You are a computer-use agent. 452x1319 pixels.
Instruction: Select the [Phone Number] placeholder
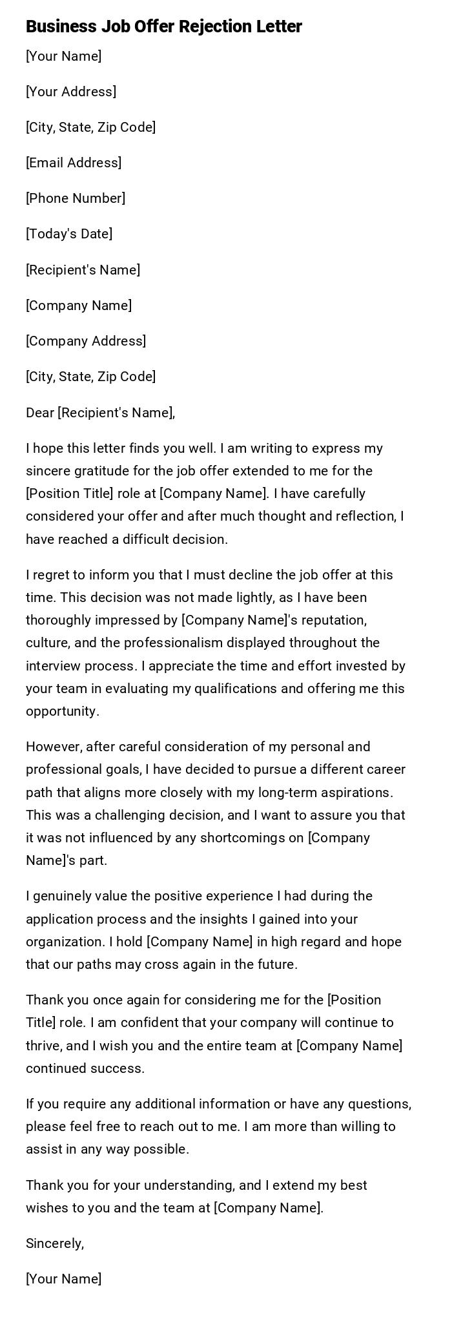(76, 198)
